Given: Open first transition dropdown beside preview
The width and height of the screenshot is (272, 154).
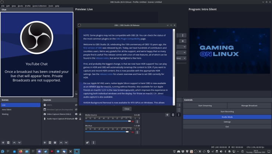Looking at the screenshot, I should tap(182, 47).
